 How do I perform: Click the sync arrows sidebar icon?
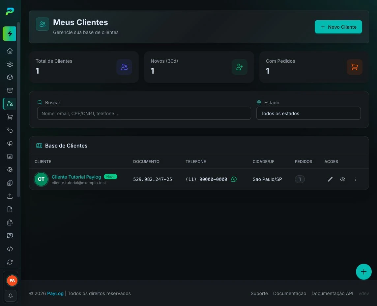tap(10, 262)
